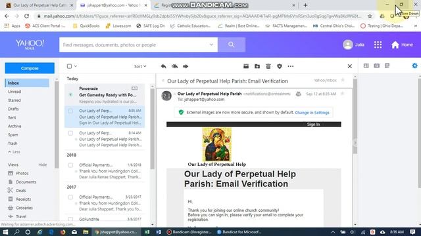Open the Calendar panel icon

[377, 66]
